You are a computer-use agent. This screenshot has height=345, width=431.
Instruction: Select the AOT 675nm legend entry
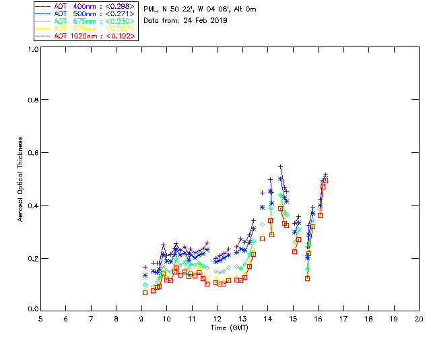(x=85, y=21)
